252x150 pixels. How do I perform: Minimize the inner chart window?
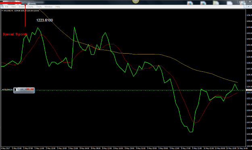(245, 7)
